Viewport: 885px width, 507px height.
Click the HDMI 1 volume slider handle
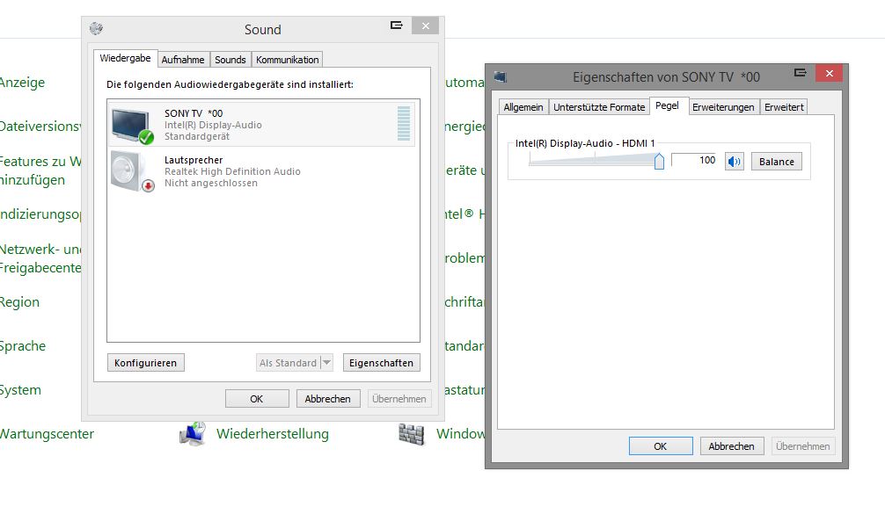pos(659,161)
